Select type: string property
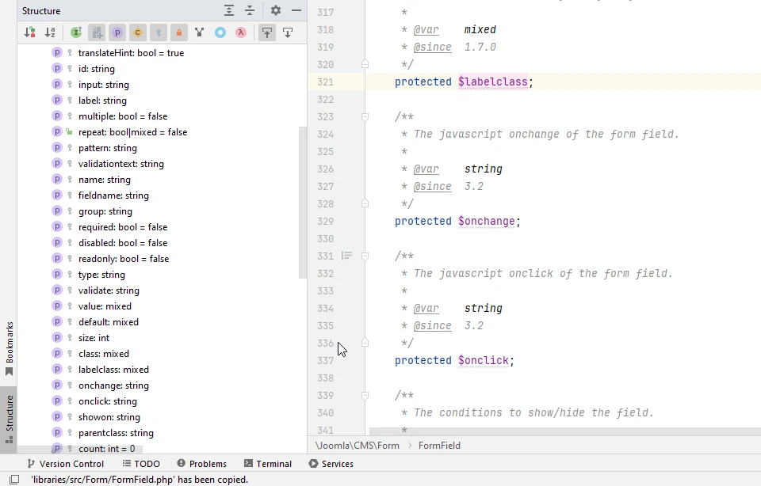 click(x=101, y=275)
